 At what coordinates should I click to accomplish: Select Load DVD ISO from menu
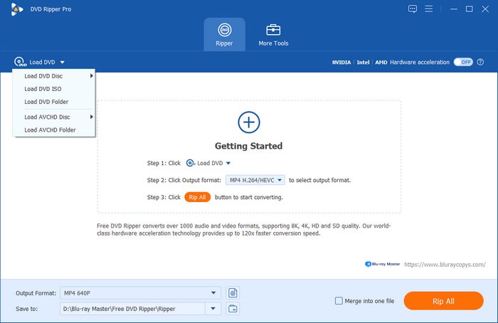43,89
